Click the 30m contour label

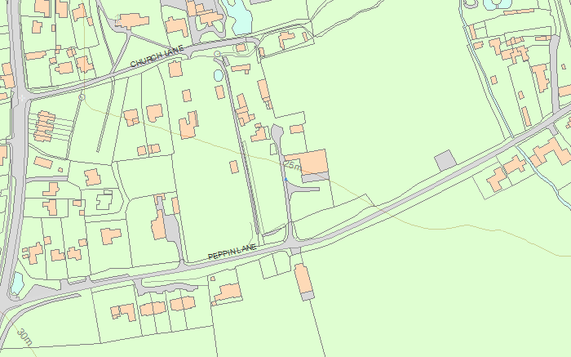(x=24, y=337)
